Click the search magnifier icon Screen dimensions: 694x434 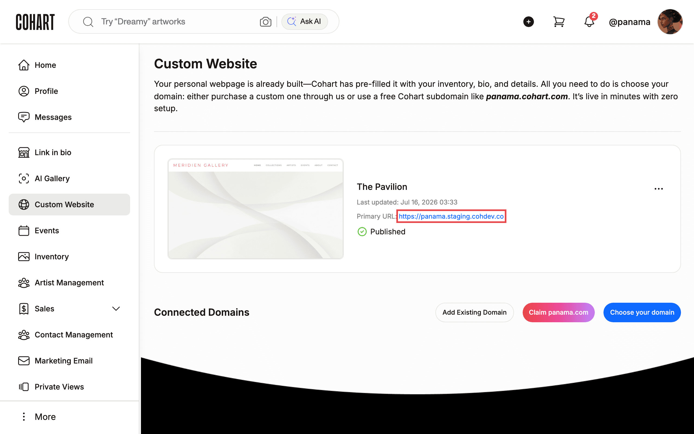coord(88,22)
